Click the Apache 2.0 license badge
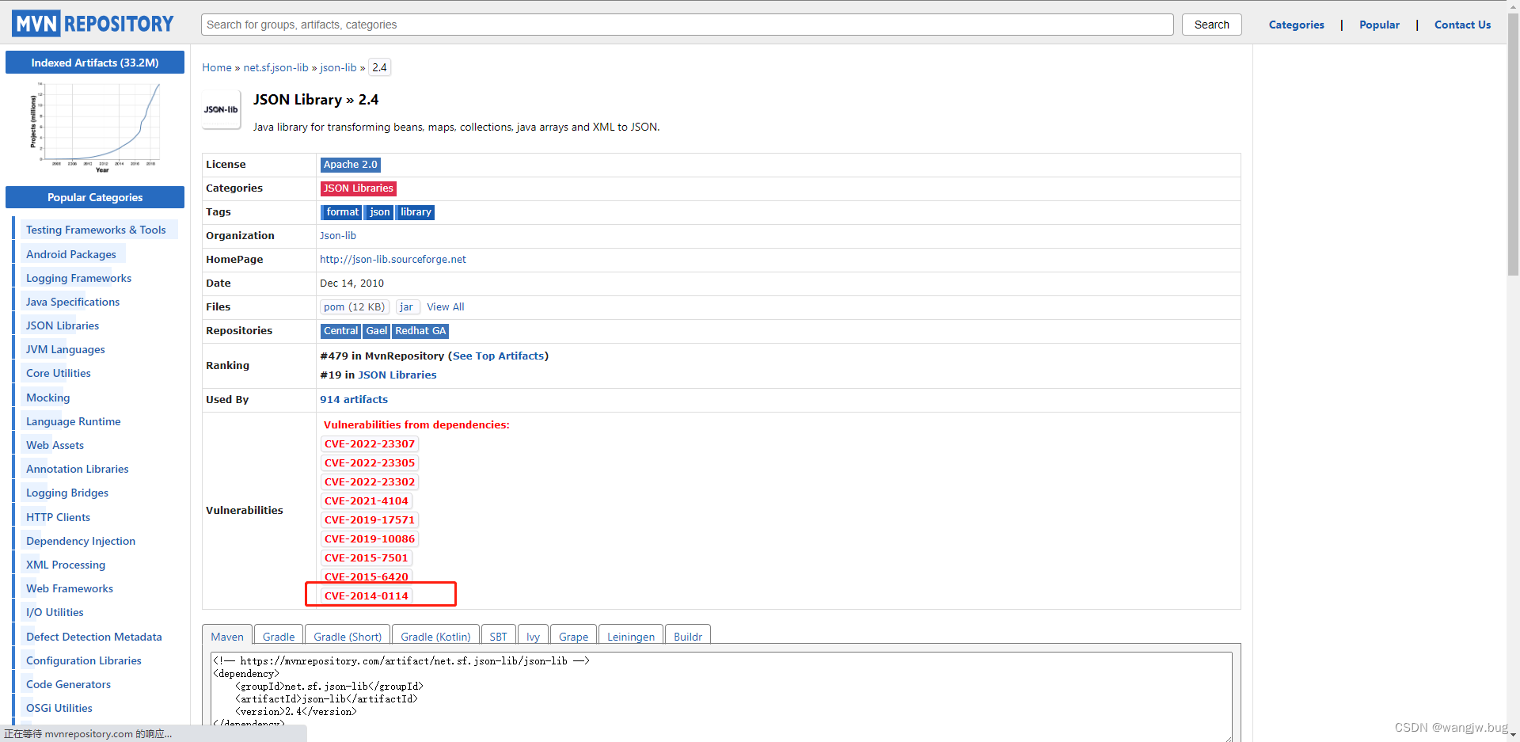The height and width of the screenshot is (742, 1520). pos(350,165)
